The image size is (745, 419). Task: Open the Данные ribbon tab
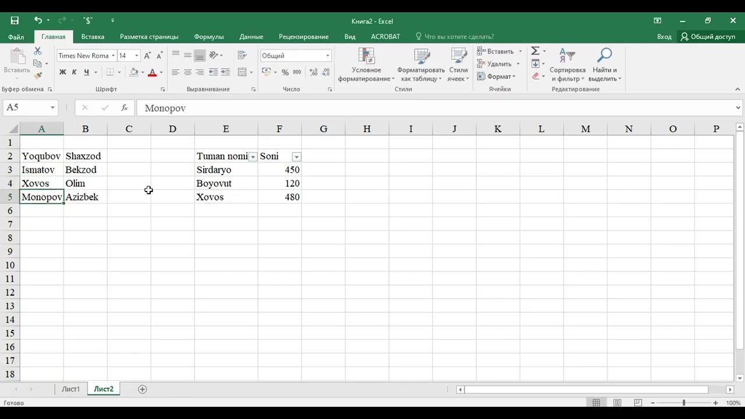(x=251, y=37)
